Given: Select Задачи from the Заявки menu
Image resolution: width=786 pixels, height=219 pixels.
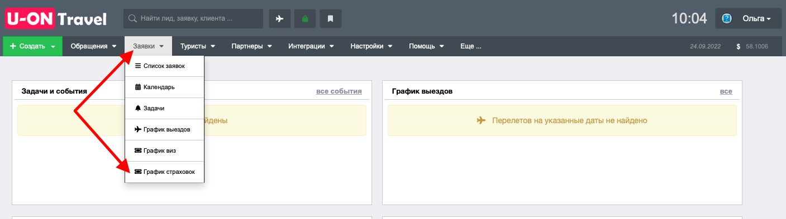Looking at the screenshot, I should point(165,108).
